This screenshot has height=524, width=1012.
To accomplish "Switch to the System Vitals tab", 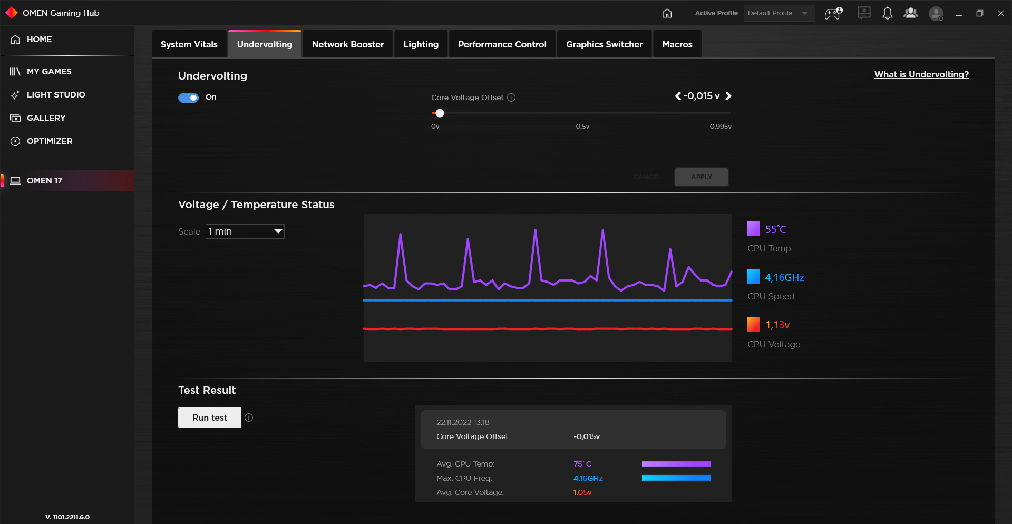I will [189, 44].
